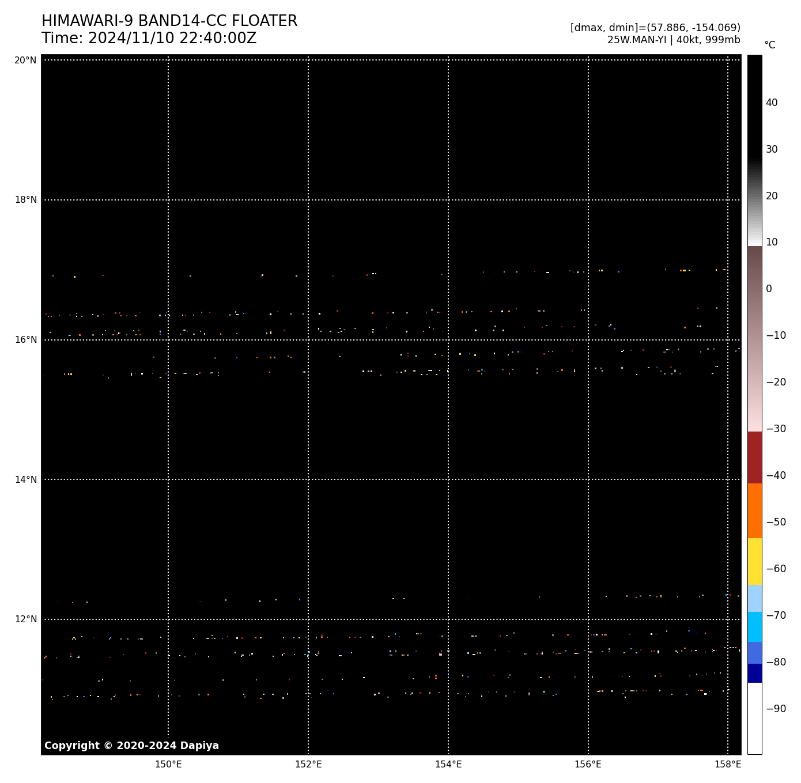Click the 16°N latitude tick label
This screenshot has height=783, width=801.
pyautogui.click(x=25, y=340)
